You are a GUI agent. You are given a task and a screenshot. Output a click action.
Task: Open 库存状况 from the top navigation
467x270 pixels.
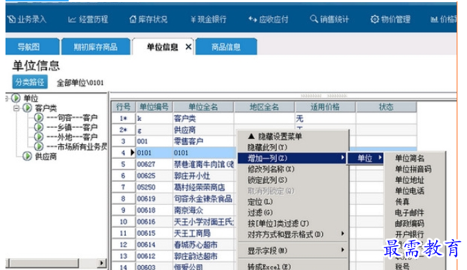[148, 19]
